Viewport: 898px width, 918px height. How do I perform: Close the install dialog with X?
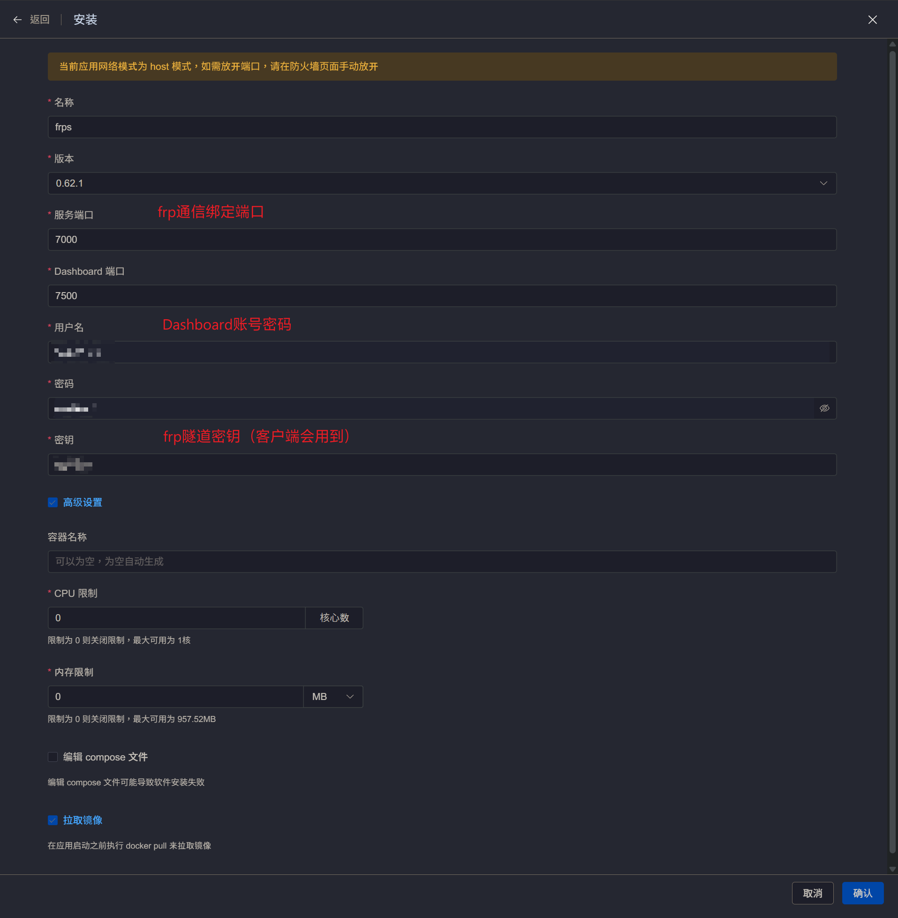(x=872, y=20)
